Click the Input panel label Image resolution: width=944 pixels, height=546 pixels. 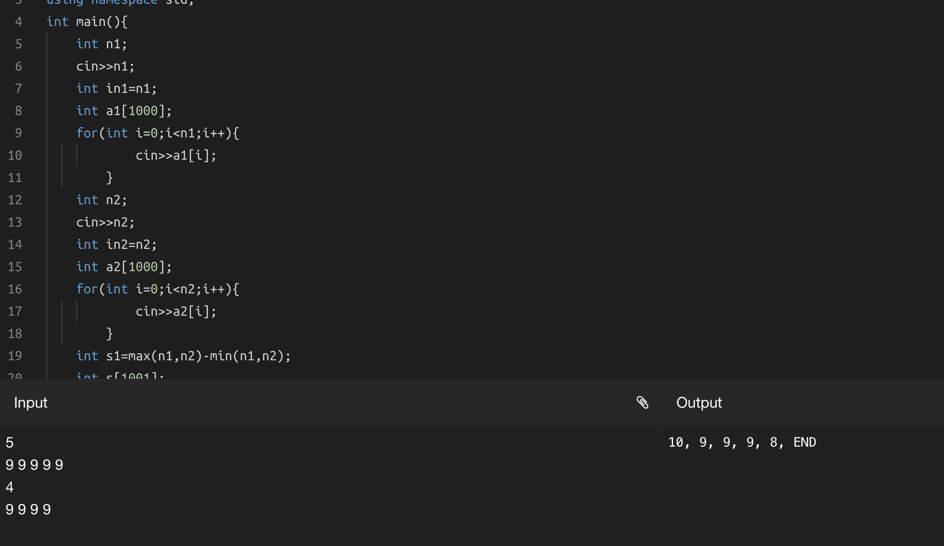(31, 403)
